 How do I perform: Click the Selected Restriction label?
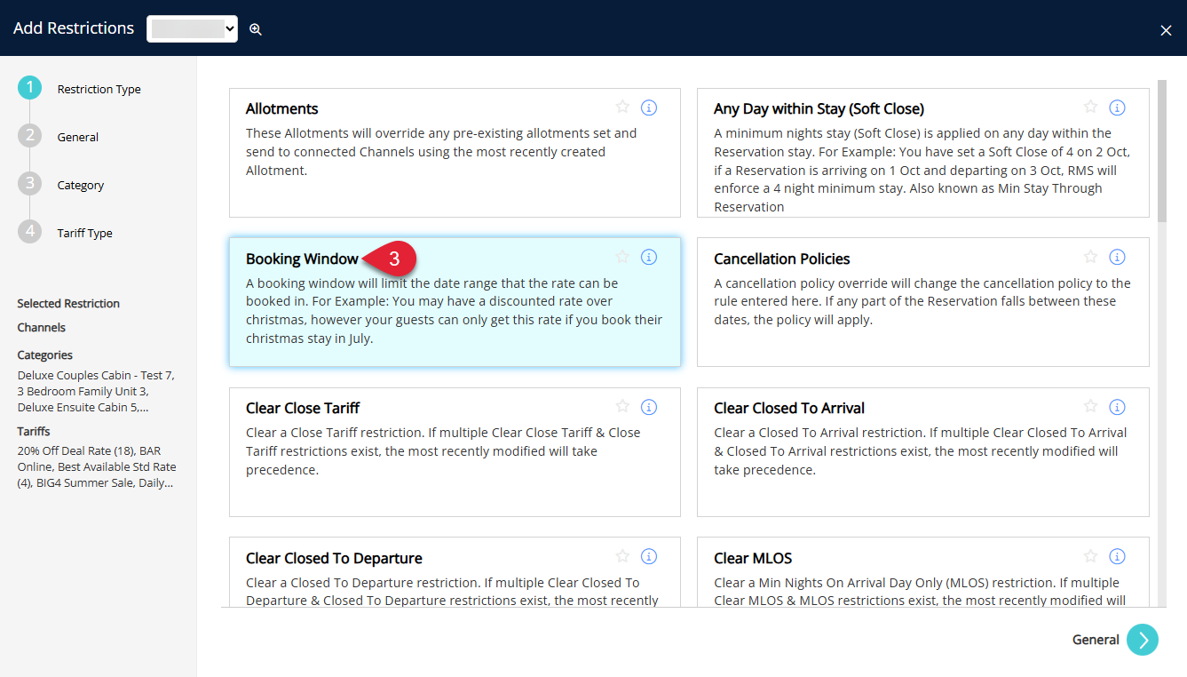click(68, 304)
